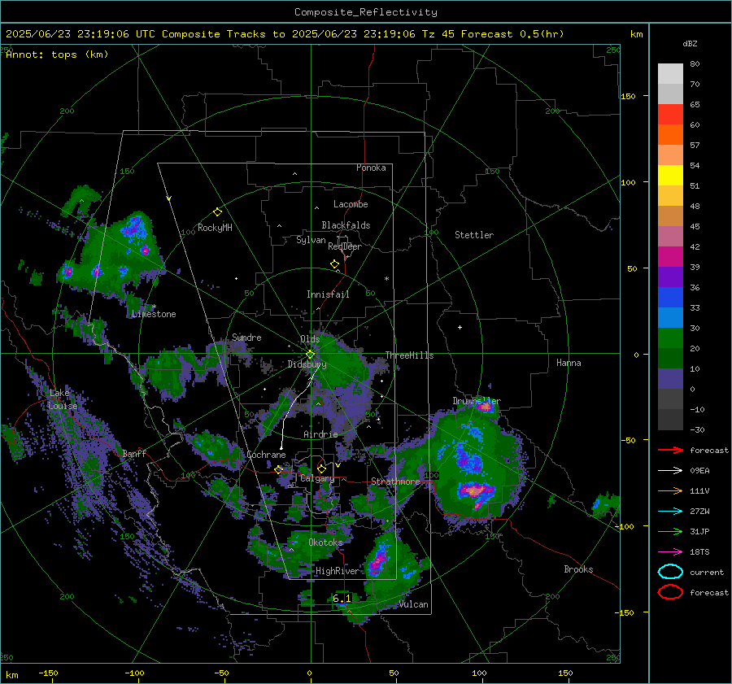Click the RockyMH label text
Viewport: 732px width, 684px height.
215,228
